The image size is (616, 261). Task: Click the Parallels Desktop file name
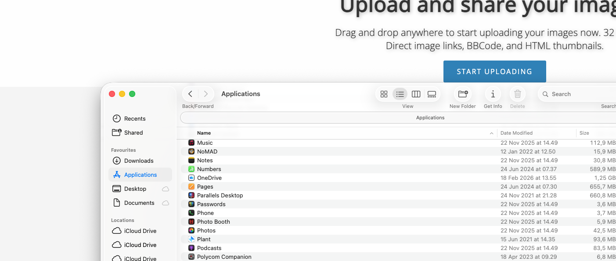pos(220,195)
